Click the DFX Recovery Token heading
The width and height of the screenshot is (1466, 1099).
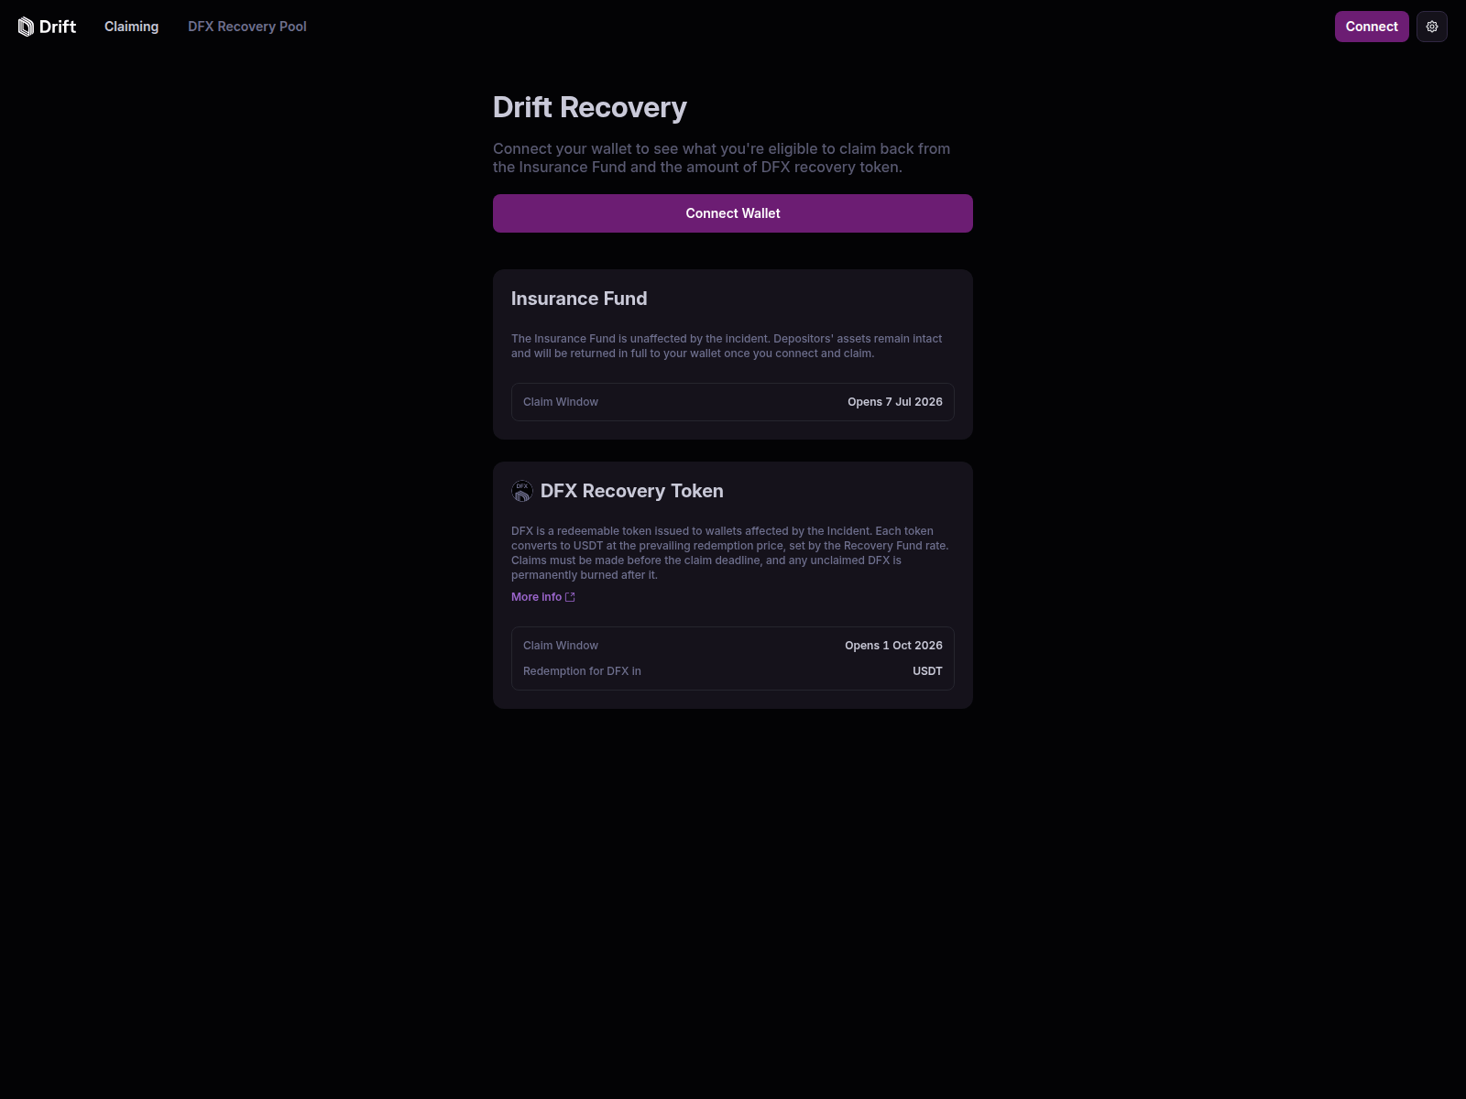[632, 491]
